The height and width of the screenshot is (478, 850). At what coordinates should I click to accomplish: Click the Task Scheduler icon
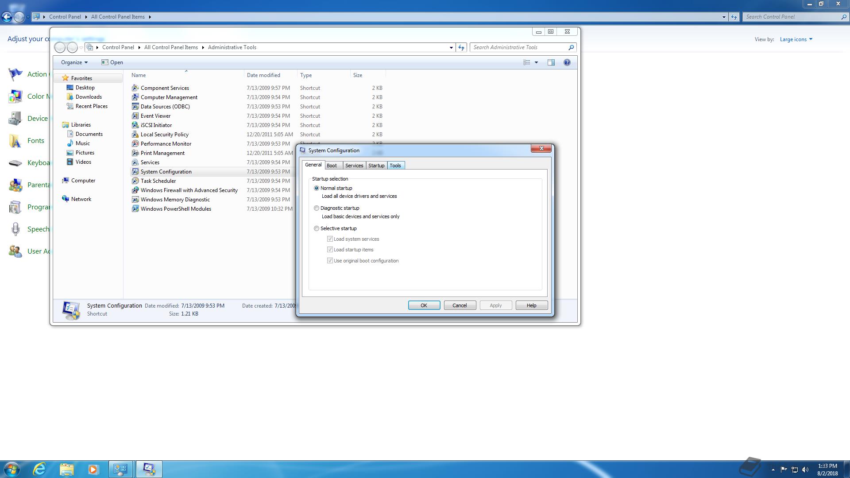tap(135, 181)
